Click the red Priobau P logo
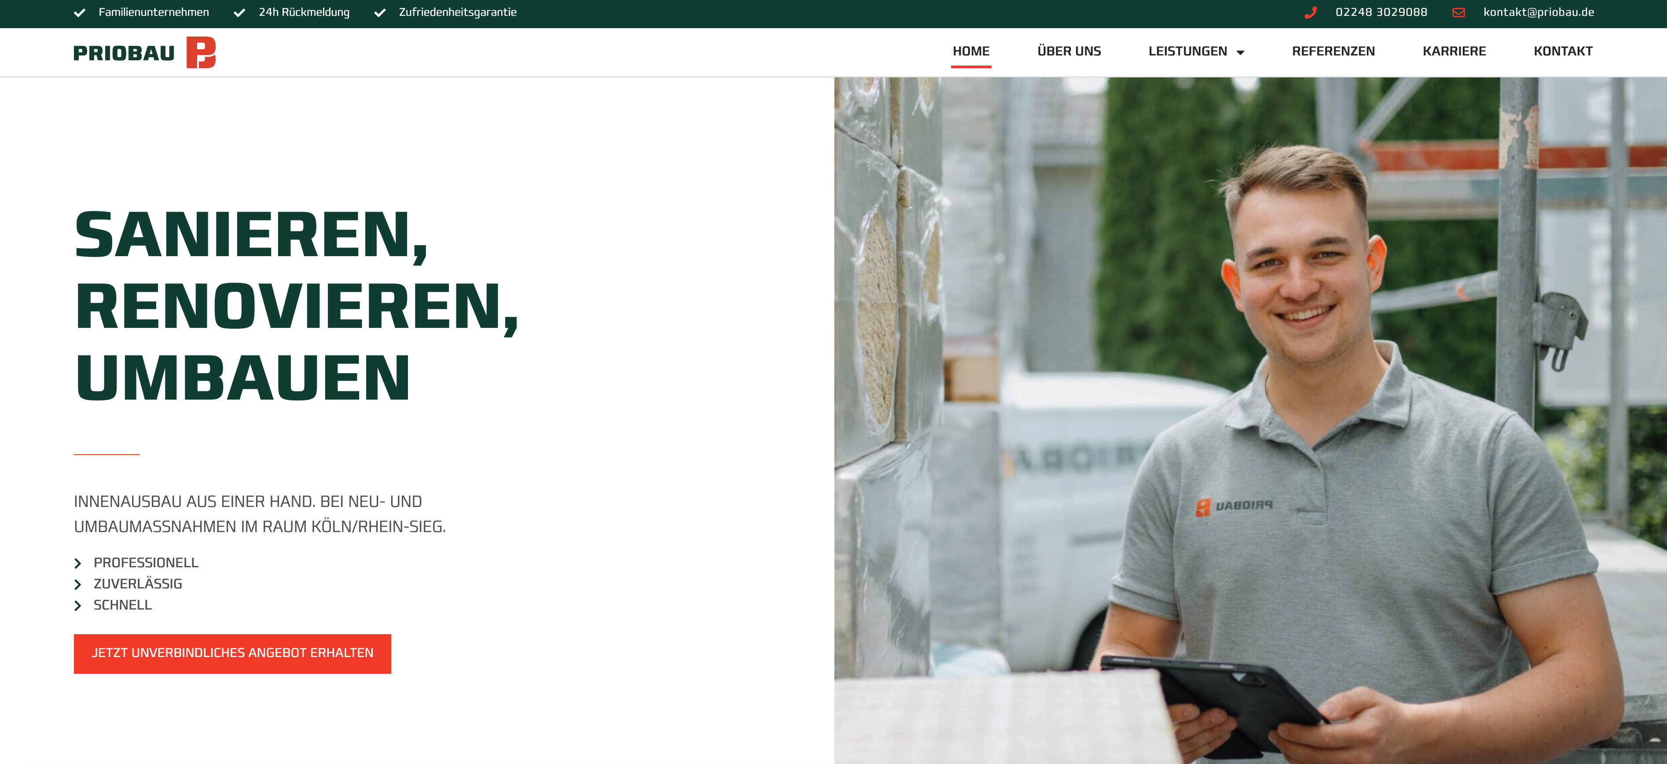The height and width of the screenshot is (764, 1667). point(201,52)
